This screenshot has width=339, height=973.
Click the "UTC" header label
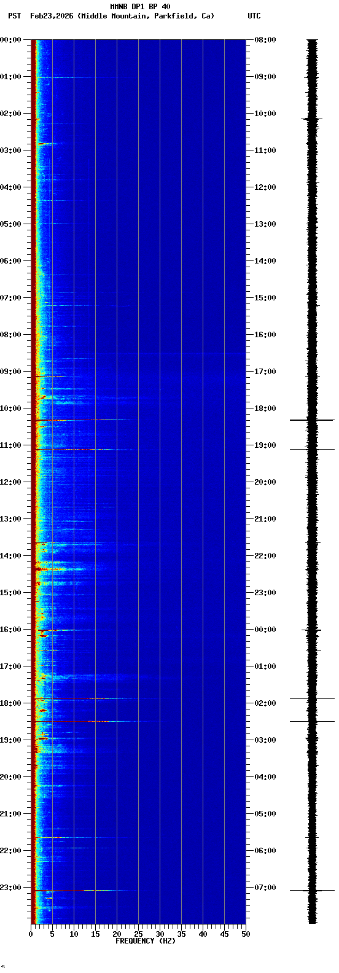click(254, 16)
